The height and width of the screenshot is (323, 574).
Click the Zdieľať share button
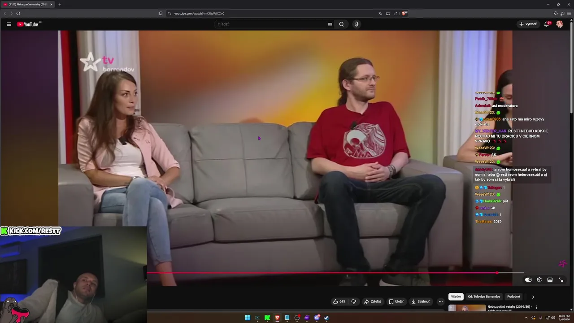click(x=373, y=301)
